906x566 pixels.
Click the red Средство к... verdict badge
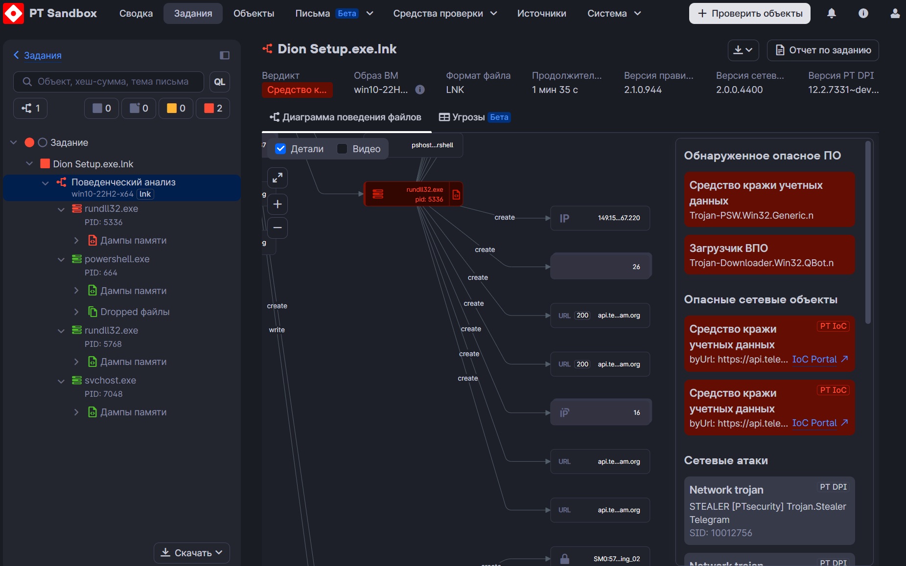297,90
